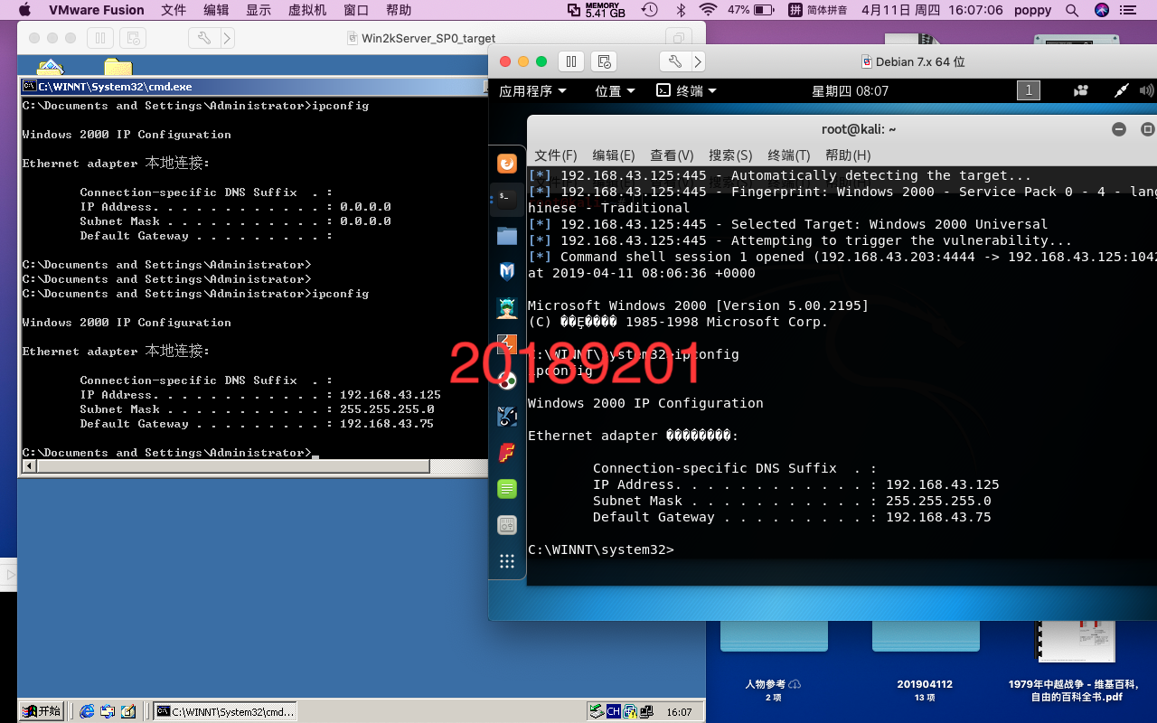Open Faraday IDE from the Kali dock
This screenshot has height=723, width=1157.
[x=507, y=453]
